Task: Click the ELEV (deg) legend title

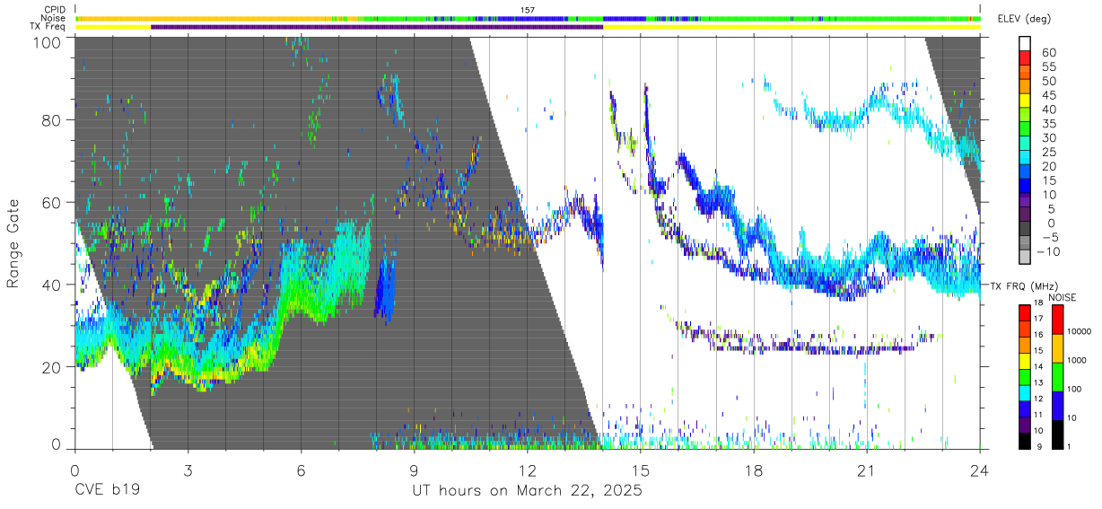Action: click(x=1025, y=19)
